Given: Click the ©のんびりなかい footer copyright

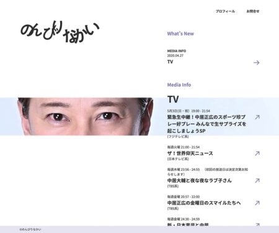Looking at the screenshot, I should tap(30, 229).
